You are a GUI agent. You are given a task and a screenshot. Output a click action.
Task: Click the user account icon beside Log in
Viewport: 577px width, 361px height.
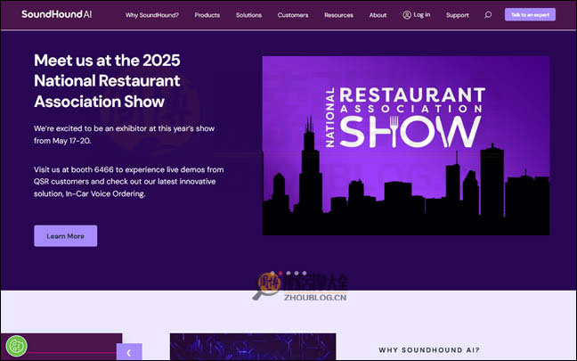pyautogui.click(x=407, y=15)
